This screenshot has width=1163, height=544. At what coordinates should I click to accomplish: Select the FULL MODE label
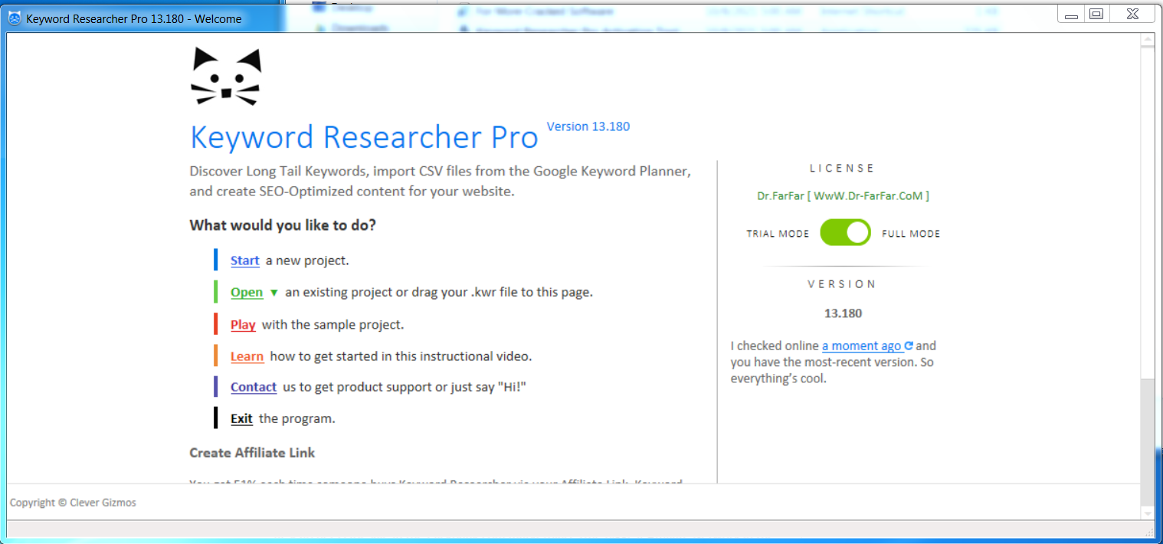coord(911,234)
